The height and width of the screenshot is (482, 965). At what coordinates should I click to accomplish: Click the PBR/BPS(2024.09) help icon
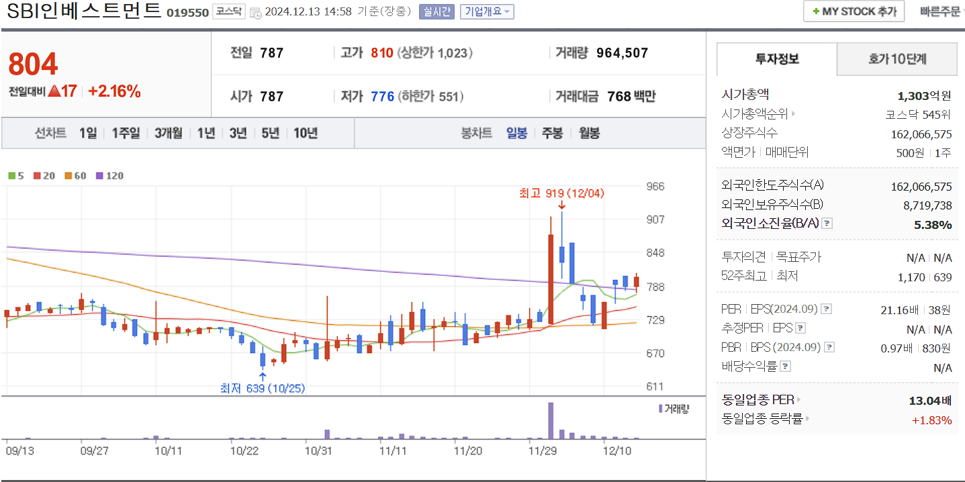pos(829,346)
